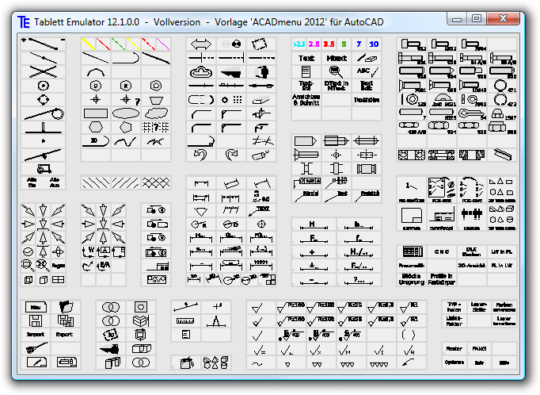The width and height of the screenshot is (540, 395).
Task: Select the circle by radius R icon
Action: point(126,86)
